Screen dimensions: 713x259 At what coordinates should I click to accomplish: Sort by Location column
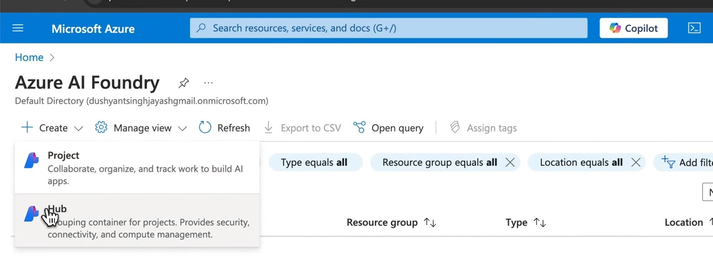pos(684,222)
